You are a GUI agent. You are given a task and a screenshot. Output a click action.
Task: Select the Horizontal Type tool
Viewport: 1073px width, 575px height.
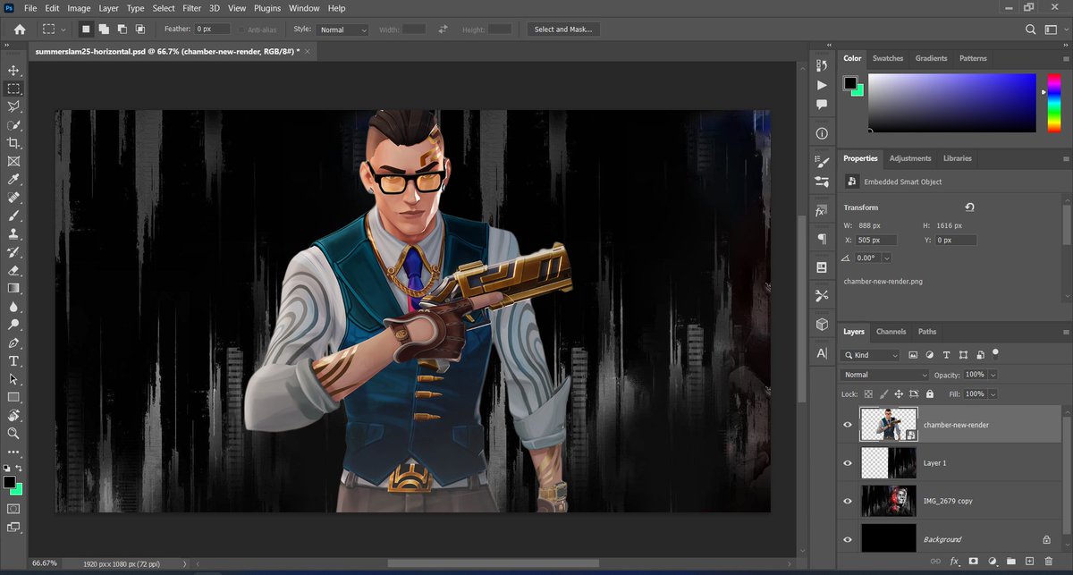13,361
